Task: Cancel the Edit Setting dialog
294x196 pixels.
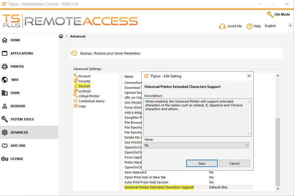Action: 234,163
